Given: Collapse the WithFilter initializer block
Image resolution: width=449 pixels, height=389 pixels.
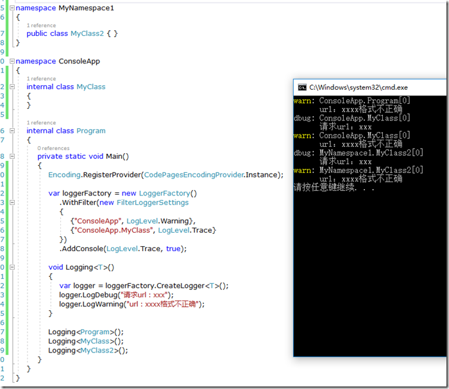Looking at the screenshot, I should (12, 203).
